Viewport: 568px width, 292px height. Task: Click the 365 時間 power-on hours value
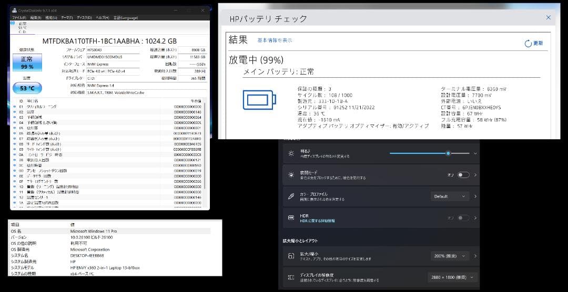pyautogui.click(x=192, y=79)
